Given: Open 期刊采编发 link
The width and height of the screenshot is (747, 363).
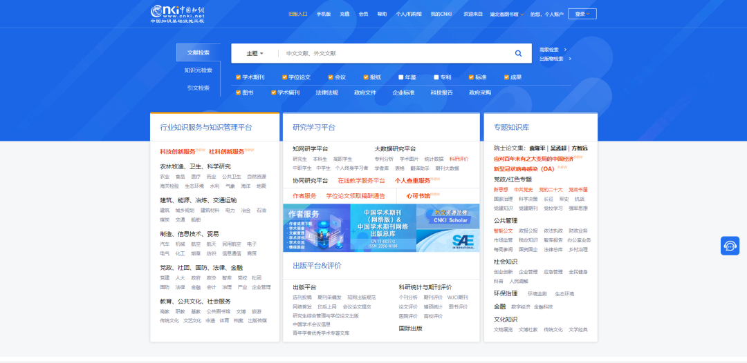Looking at the screenshot, I should [329, 297].
